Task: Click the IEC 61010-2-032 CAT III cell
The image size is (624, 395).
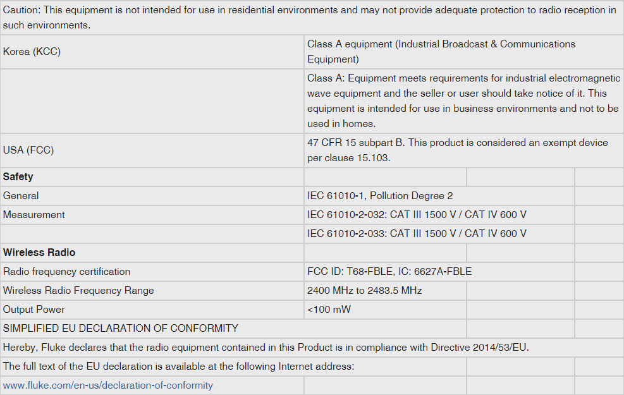Action: click(x=417, y=215)
